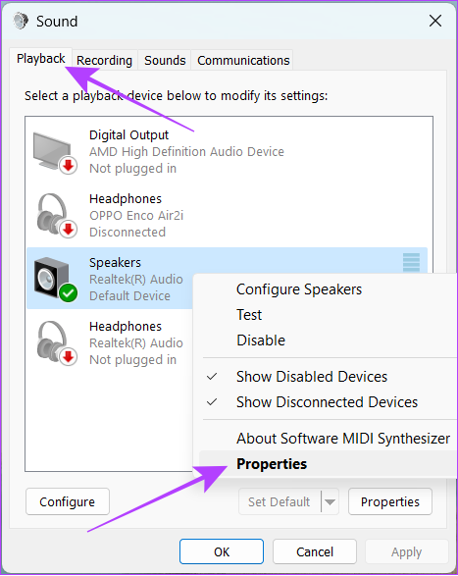Close the Sound dialog window
This screenshot has width=458, height=576.
(x=435, y=21)
